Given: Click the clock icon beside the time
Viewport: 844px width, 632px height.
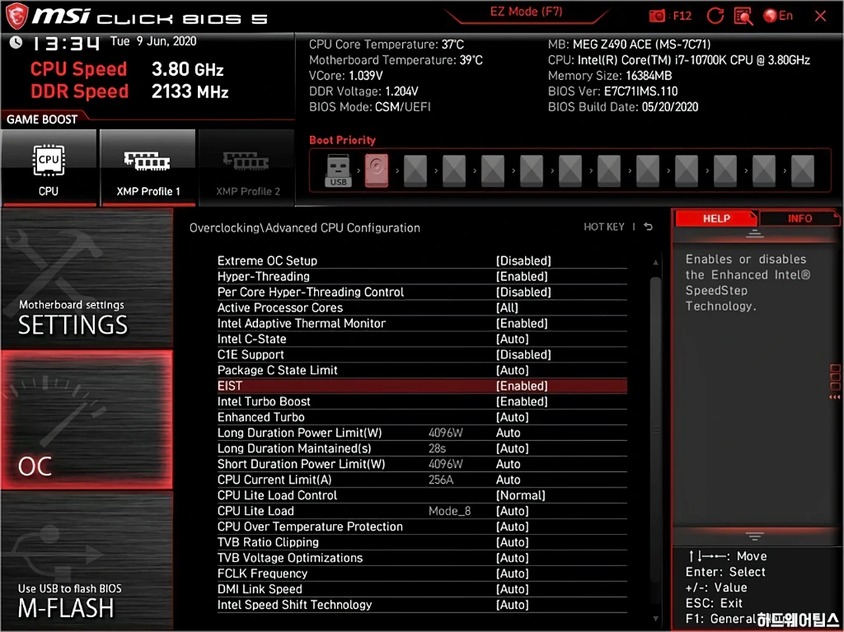Looking at the screenshot, I should click(16, 42).
